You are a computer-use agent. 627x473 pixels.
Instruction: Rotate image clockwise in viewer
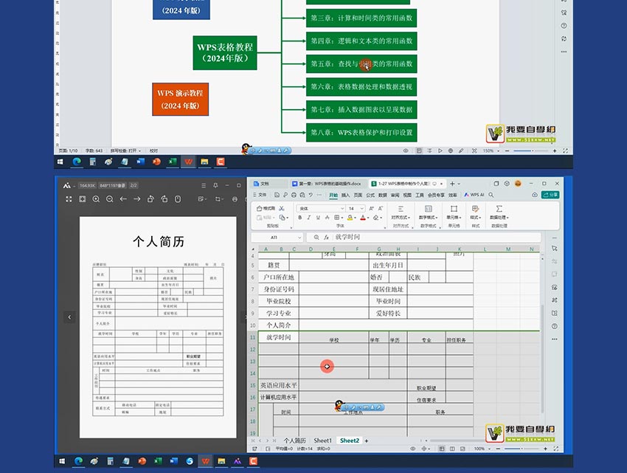[164, 199]
